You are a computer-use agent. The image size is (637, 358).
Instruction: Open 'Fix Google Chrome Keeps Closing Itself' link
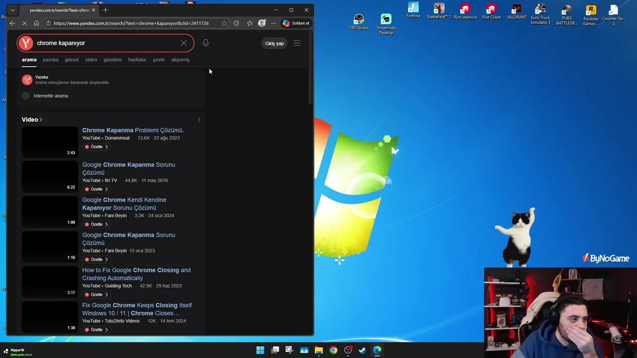137,309
